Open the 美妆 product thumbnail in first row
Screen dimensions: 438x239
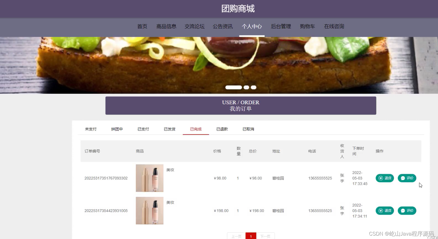click(149, 178)
